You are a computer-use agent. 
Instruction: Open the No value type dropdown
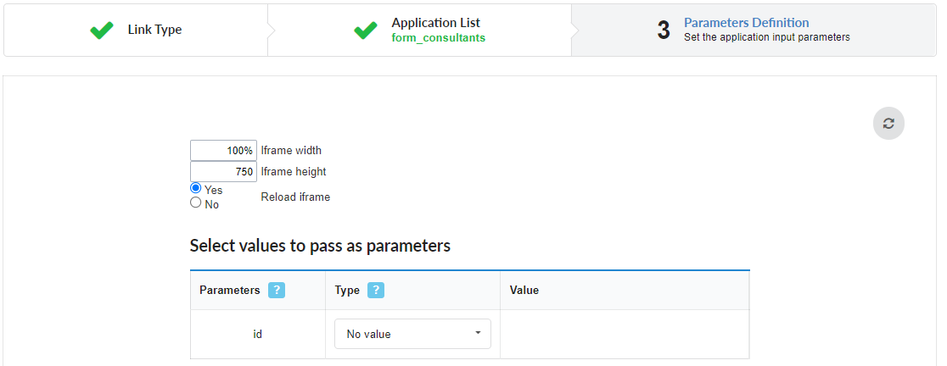[x=412, y=334]
